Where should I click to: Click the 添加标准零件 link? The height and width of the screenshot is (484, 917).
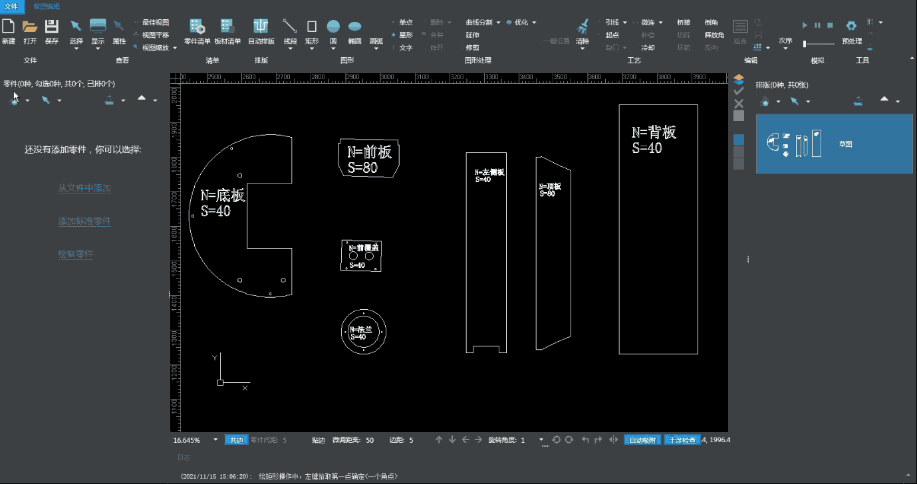(84, 221)
